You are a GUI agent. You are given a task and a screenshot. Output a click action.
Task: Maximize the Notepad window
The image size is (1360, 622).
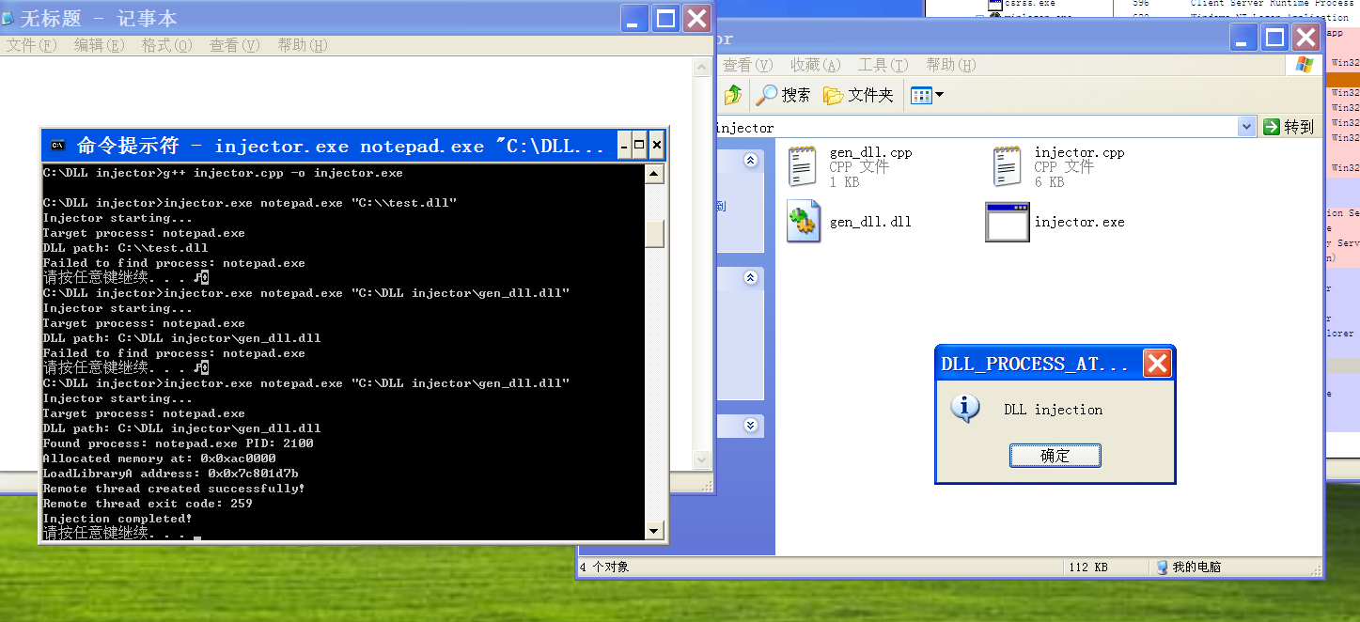click(666, 18)
